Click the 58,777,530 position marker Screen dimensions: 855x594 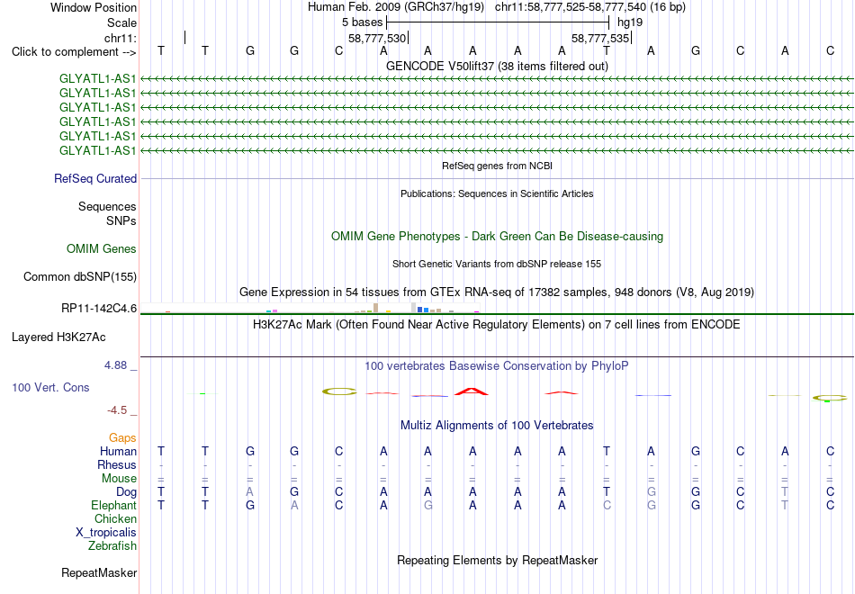(x=377, y=38)
